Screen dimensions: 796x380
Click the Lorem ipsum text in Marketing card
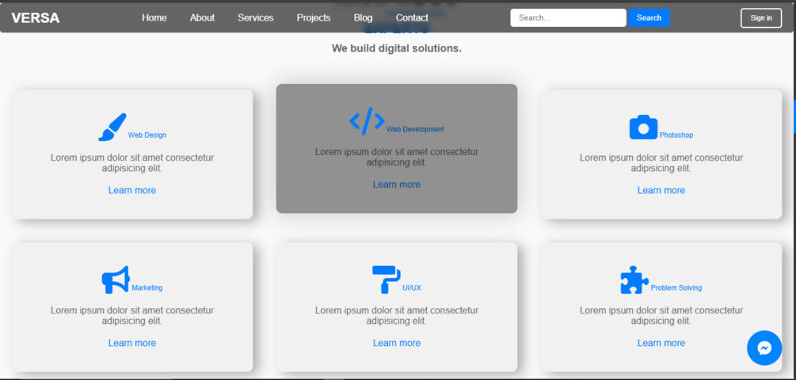(x=132, y=316)
